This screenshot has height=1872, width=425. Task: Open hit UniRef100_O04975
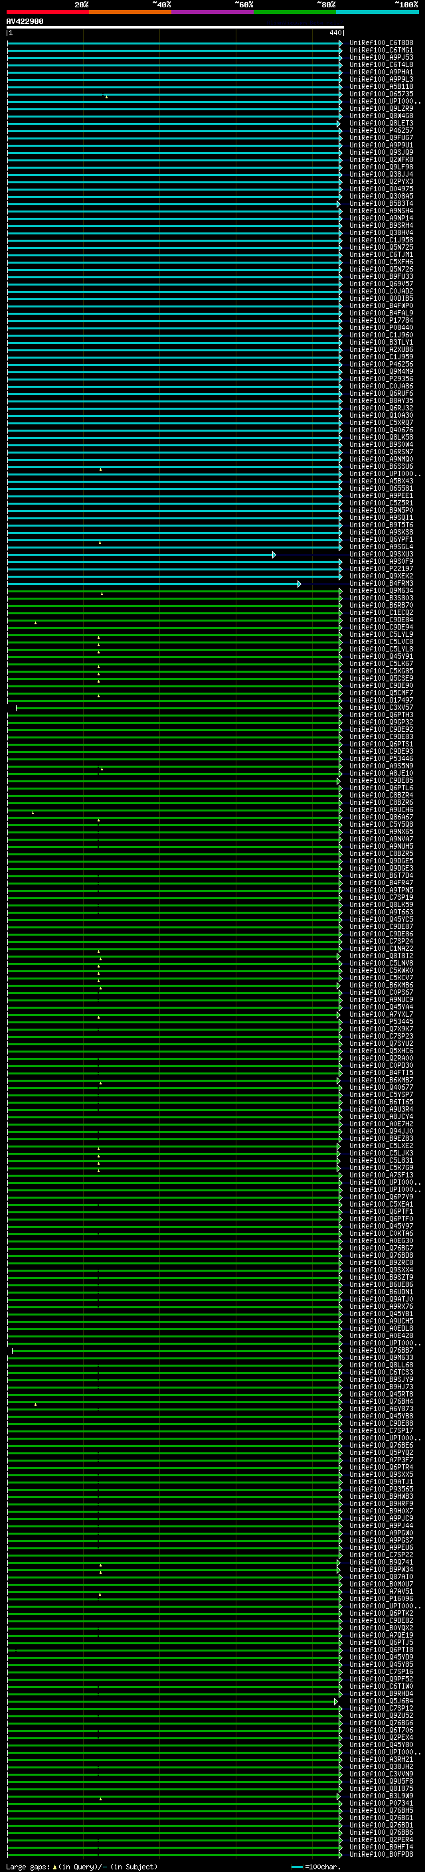coord(381,189)
